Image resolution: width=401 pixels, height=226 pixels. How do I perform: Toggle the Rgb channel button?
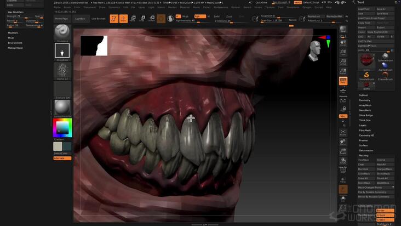pyautogui.click(x=200, y=16)
